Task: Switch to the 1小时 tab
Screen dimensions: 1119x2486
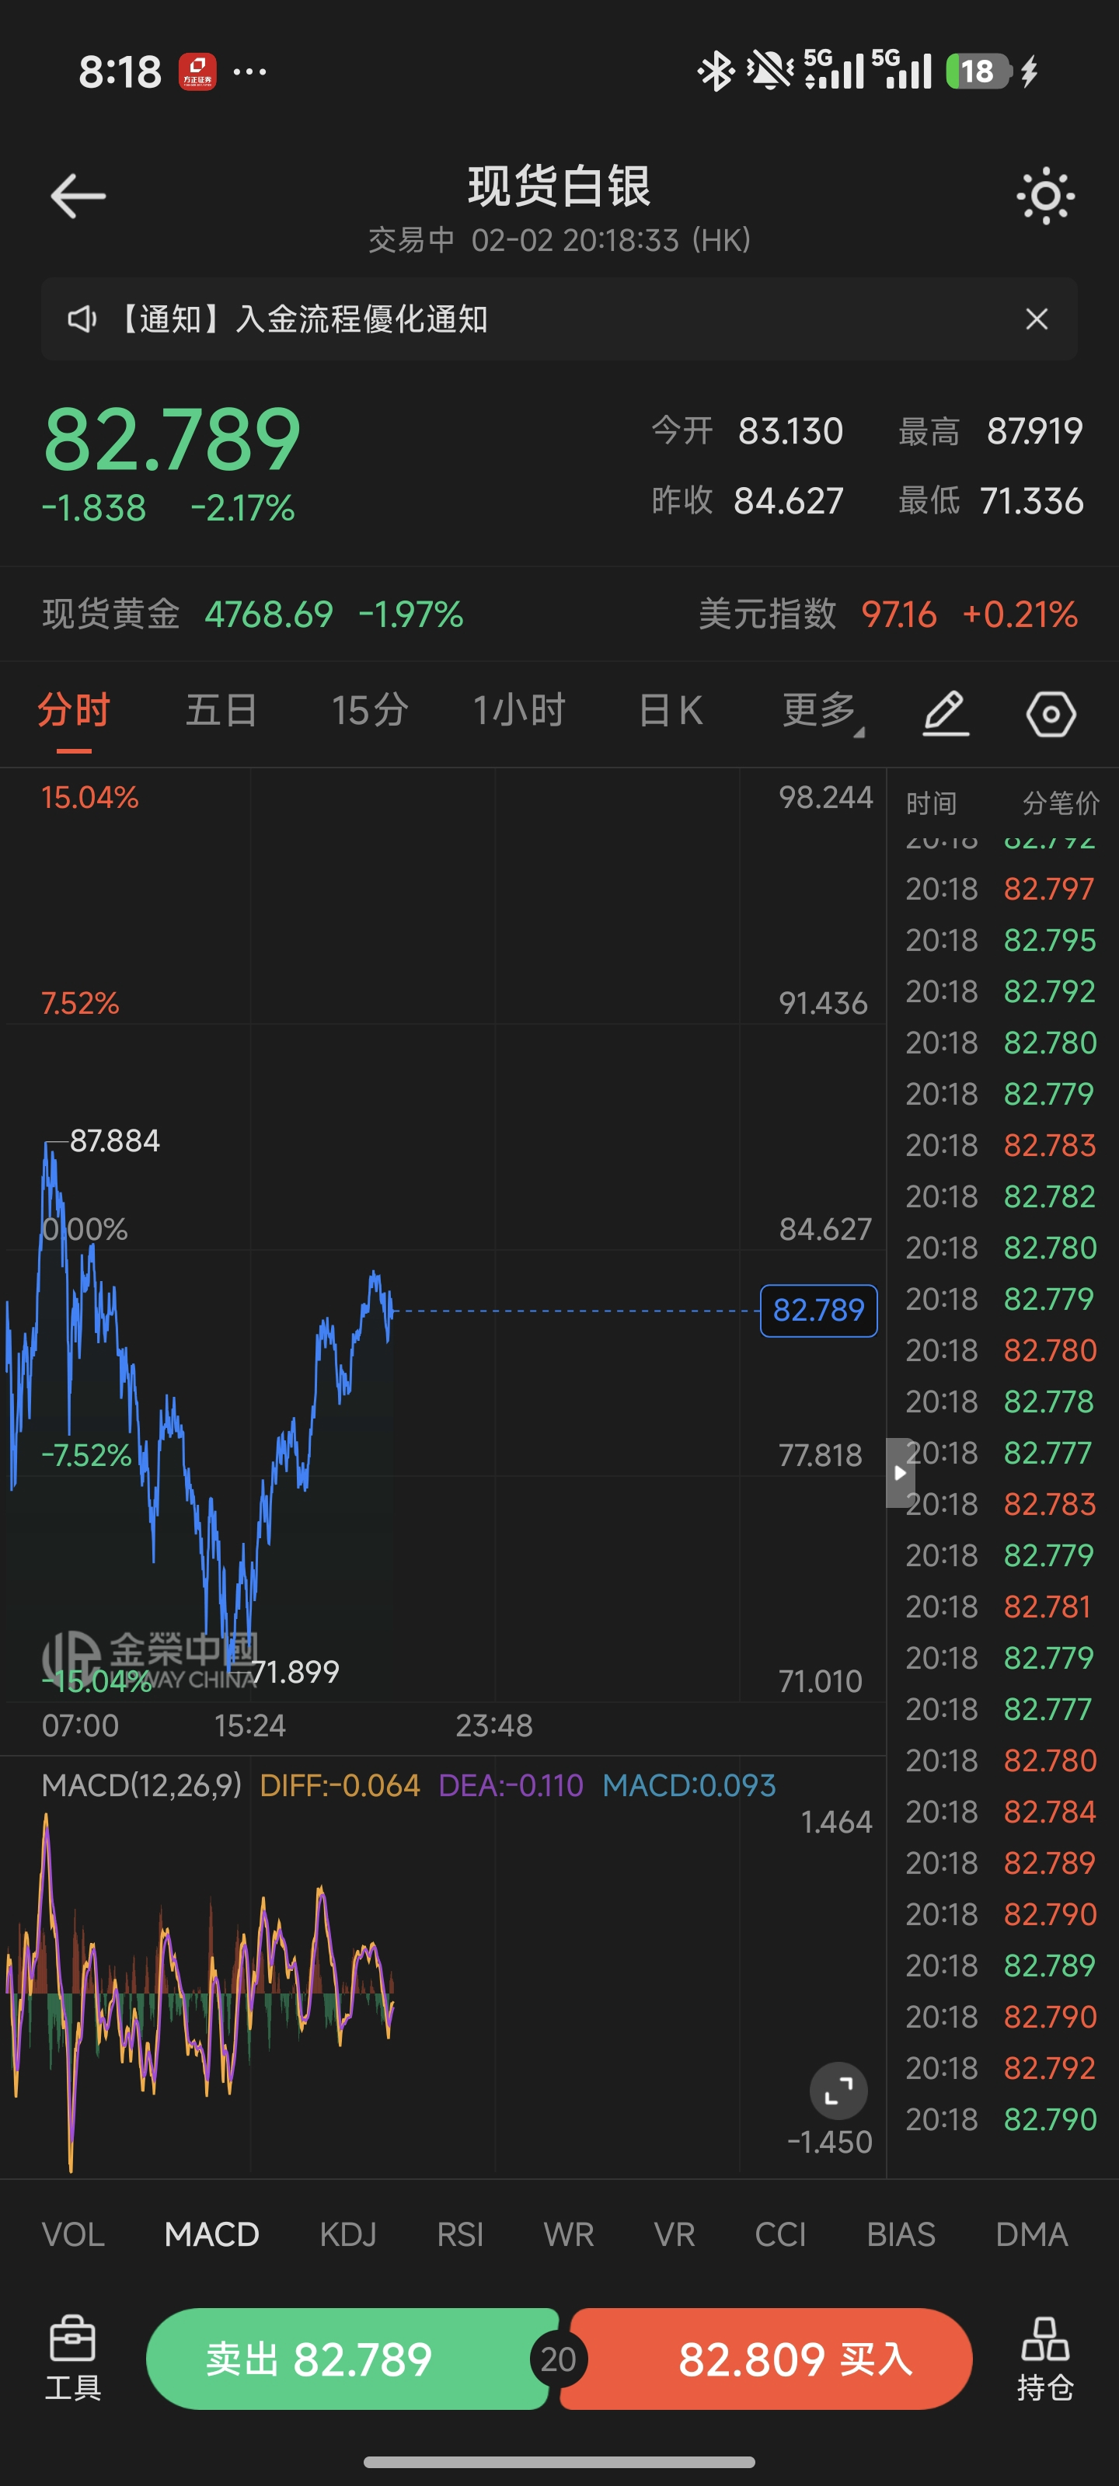Action: 518,710
